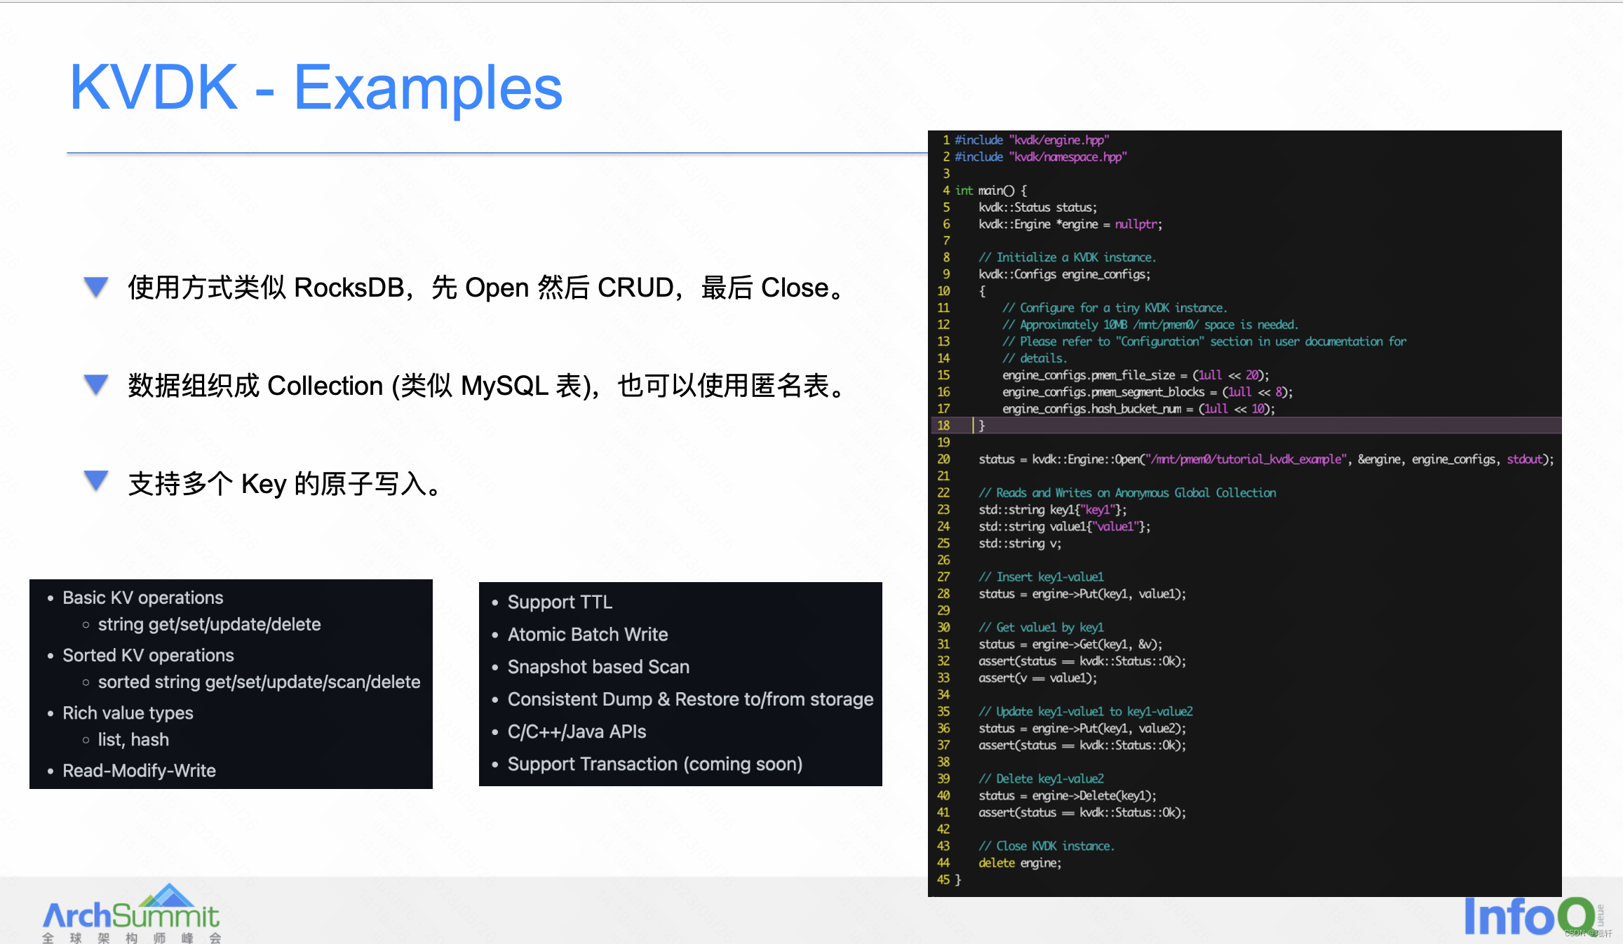Click 'C/C++/Java APIs' list item

tap(577, 731)
